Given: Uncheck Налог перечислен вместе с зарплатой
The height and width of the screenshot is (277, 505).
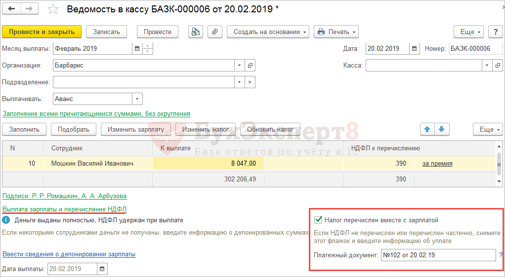Looking at the screenshot, I should point(319,220).
